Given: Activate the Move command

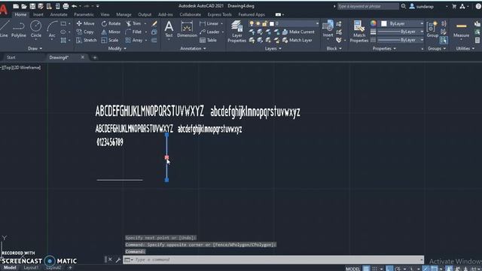Looking at the screenshot, I should point(85,23).
